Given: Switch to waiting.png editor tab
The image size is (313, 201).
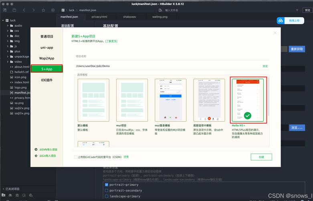Looking at the screenshot, I should [160, 17].
